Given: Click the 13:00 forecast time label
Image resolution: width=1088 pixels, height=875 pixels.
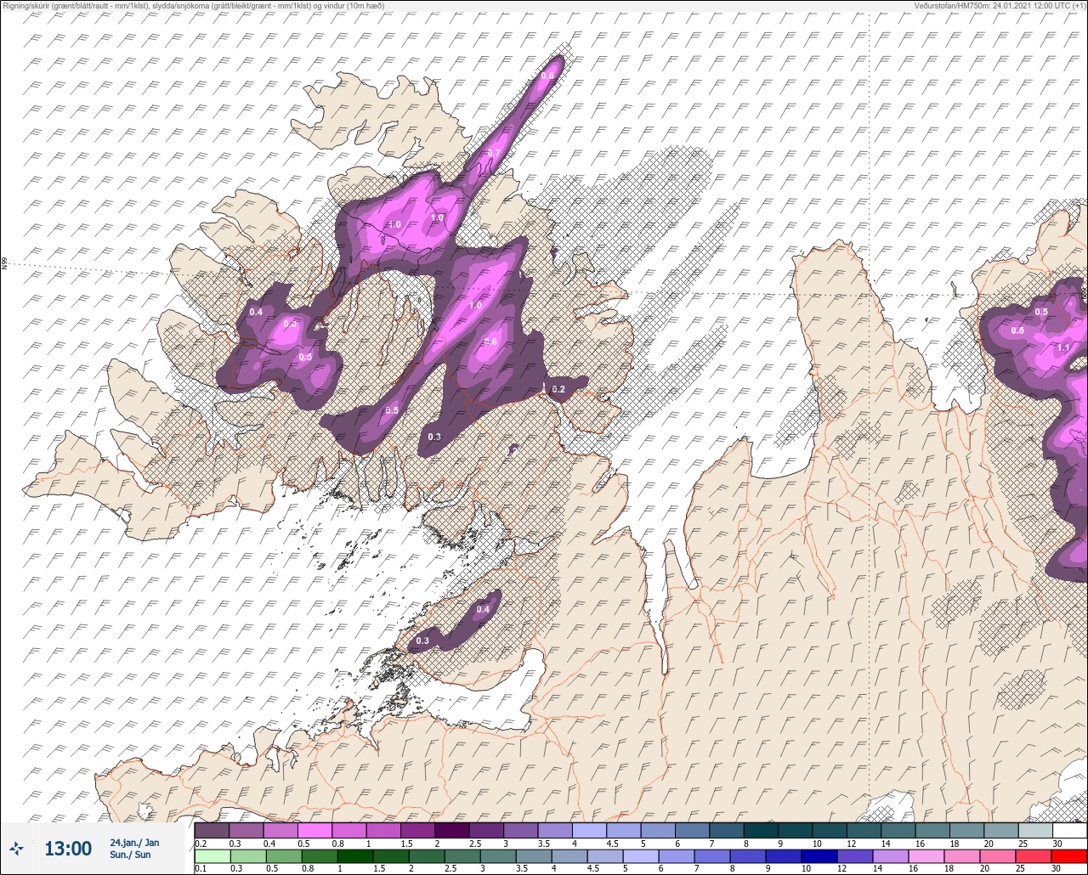Looking at the screenshot, I should [x=68, y=848].
